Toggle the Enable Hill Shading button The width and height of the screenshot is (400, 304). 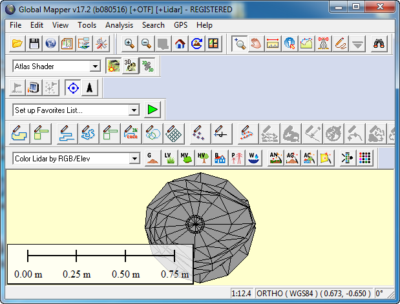pos(114,66)
